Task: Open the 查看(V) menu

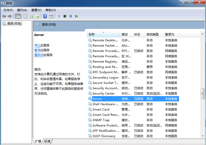Action: click(x=36, y=10)
